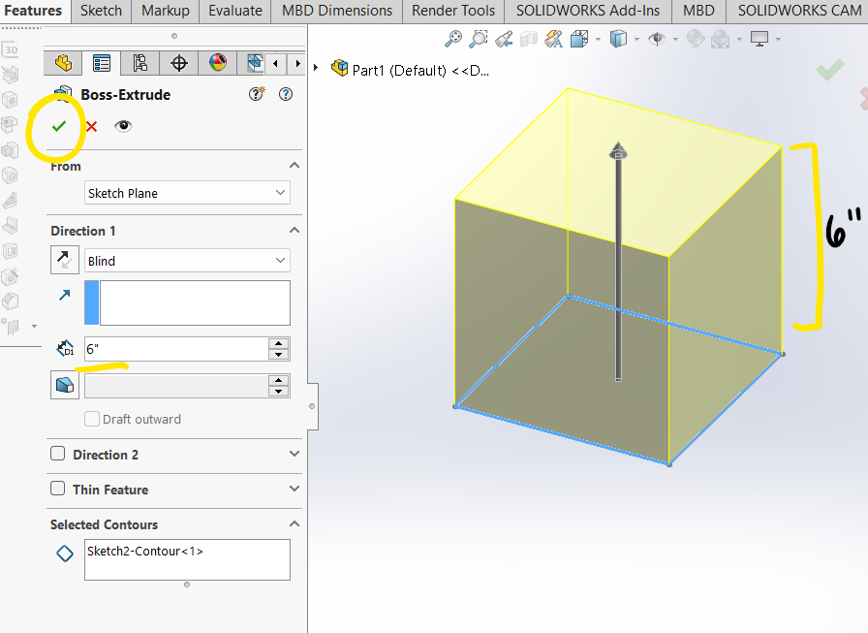Open the SOLIDWORKS Add-Ins tab

(588, 11)
